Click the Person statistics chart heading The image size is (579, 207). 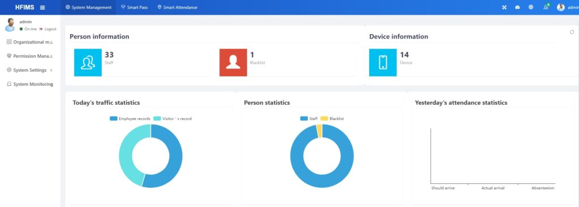click(x=267, y=103)
